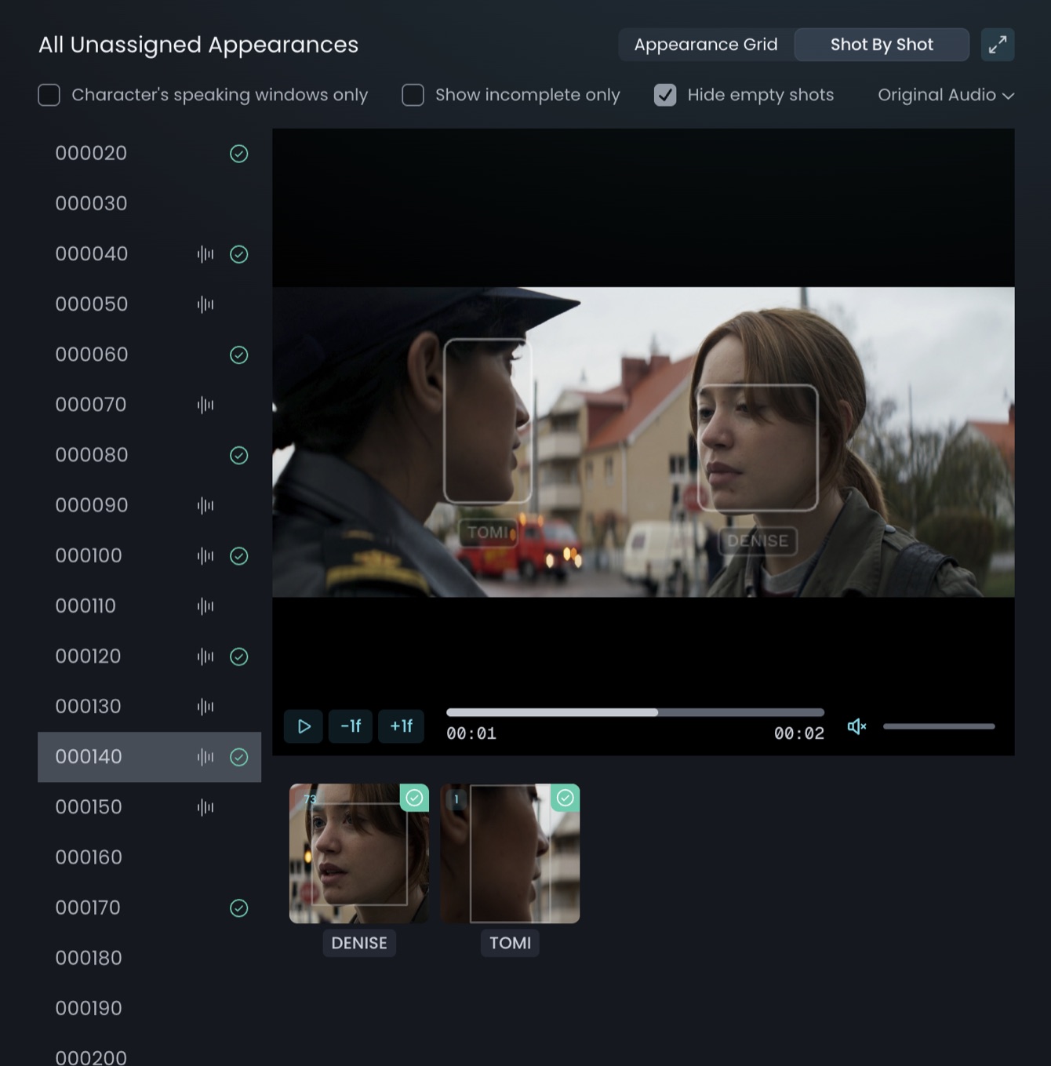The height and width of the screenshot is (1066, 1051).
Task: Select shot 000160 in the list
Action: (149, 857)
